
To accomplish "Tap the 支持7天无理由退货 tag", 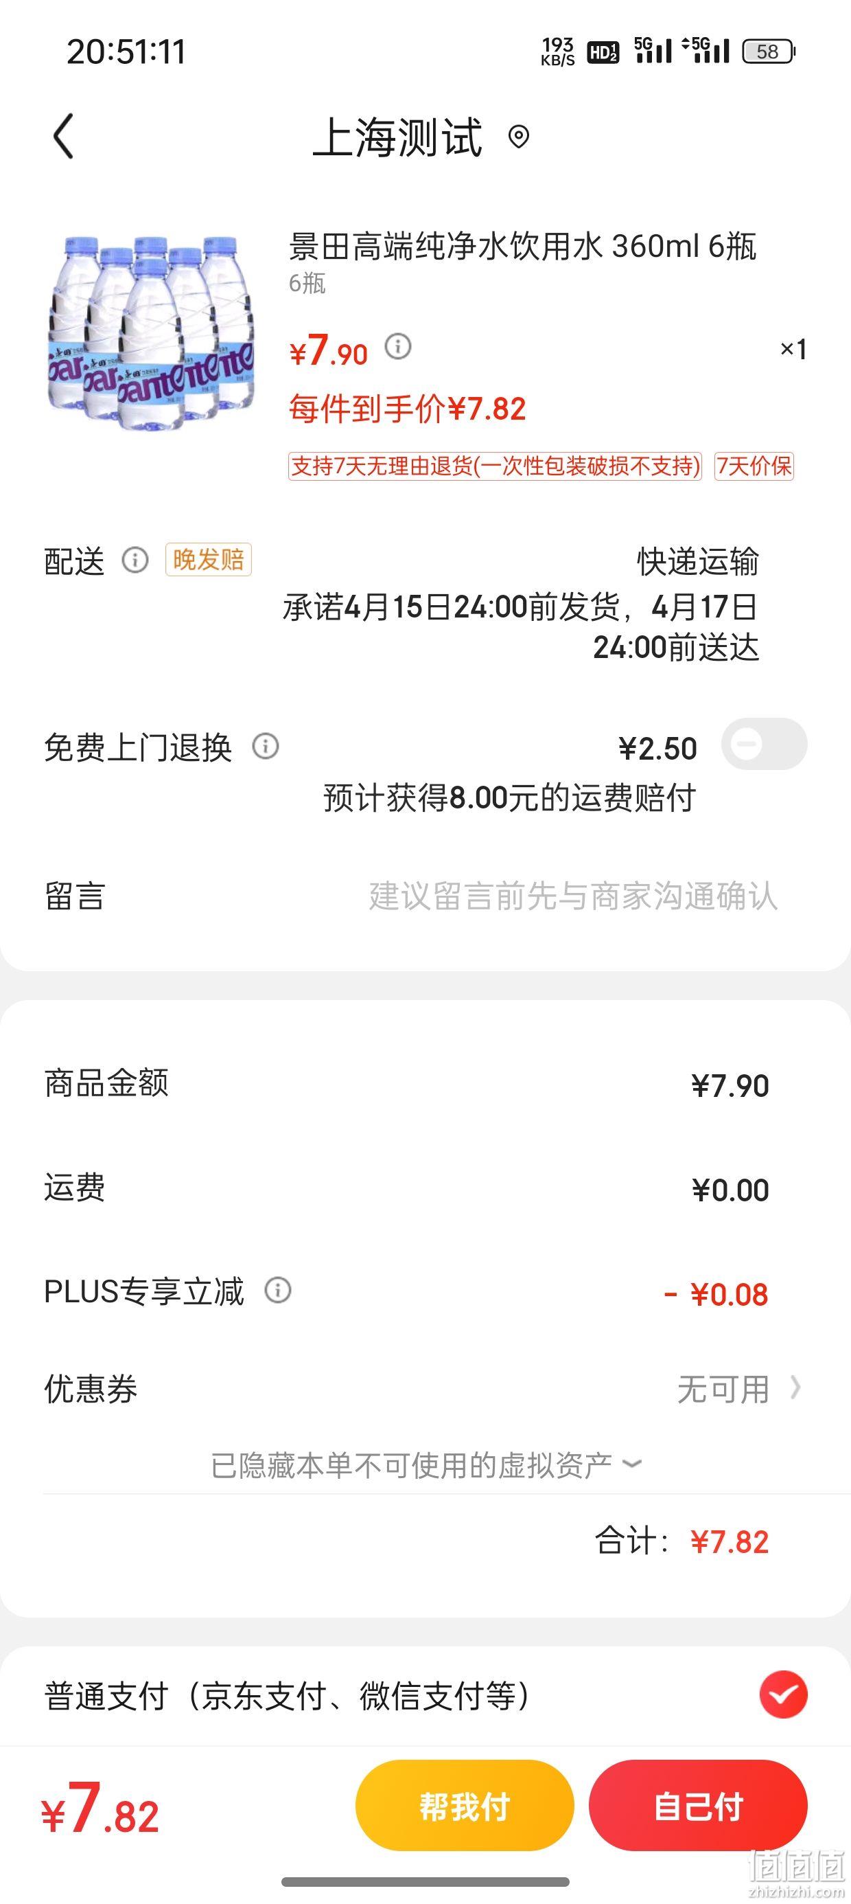I will (494, 466).
